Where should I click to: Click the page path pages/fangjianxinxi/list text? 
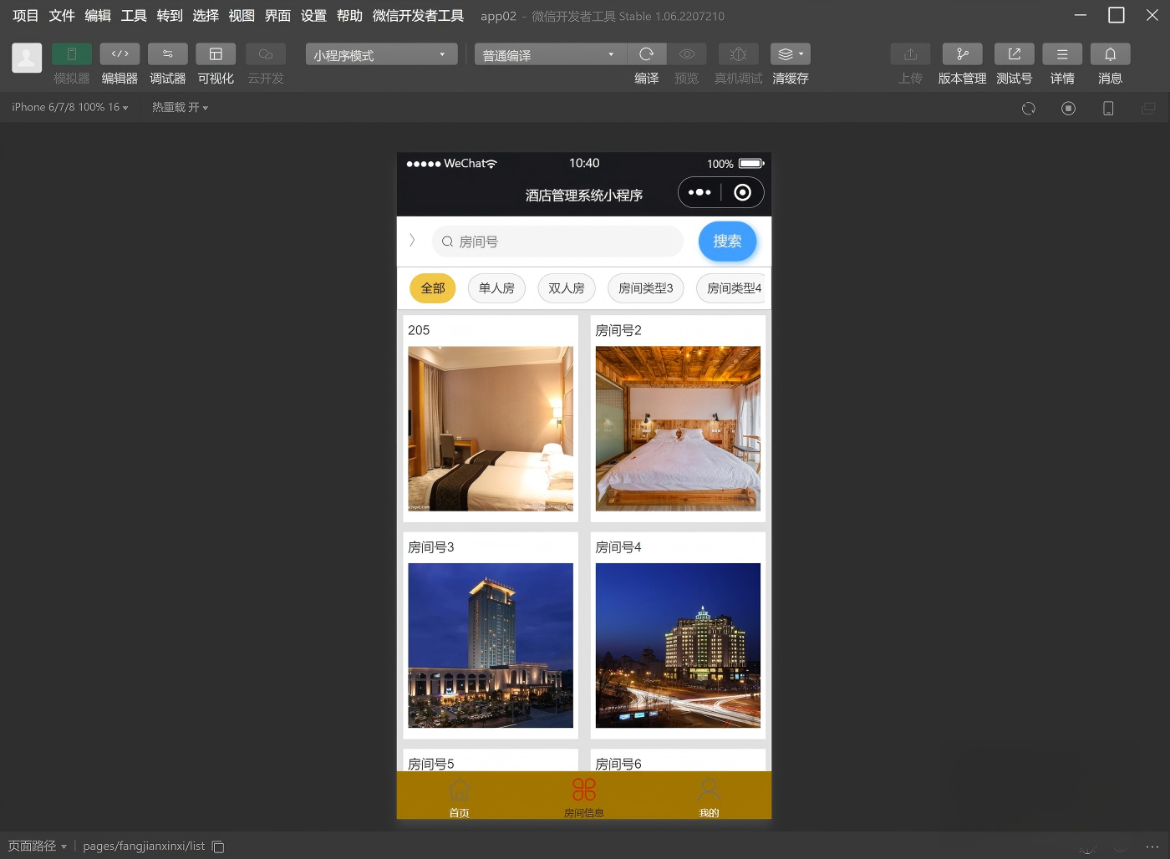(144, 846)
